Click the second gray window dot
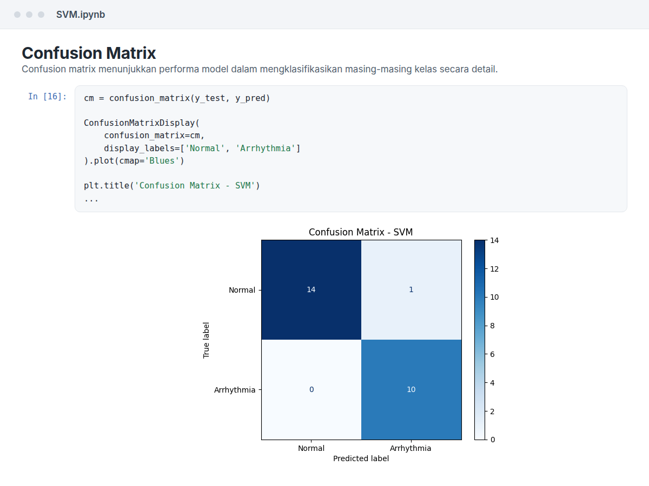Image resolution: width=649 pixels, height=486 pixels. tap(29, 15)
